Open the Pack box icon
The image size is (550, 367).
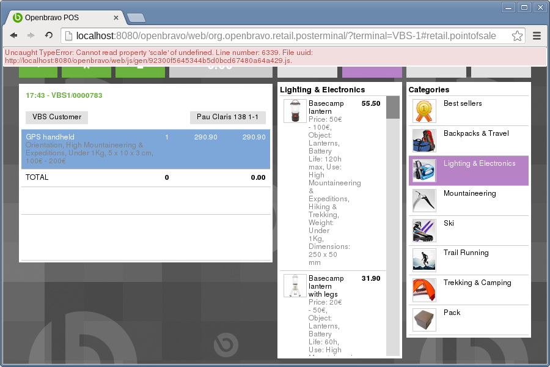424,320
